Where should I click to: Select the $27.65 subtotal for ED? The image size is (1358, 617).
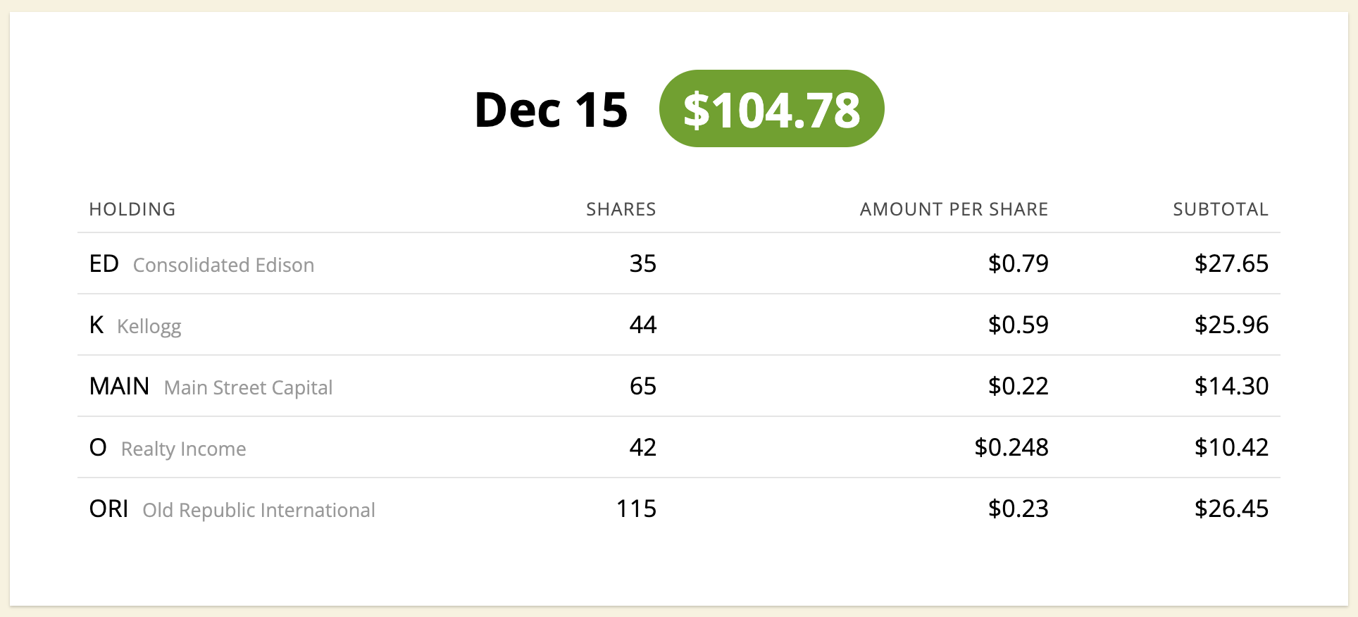1231,263
